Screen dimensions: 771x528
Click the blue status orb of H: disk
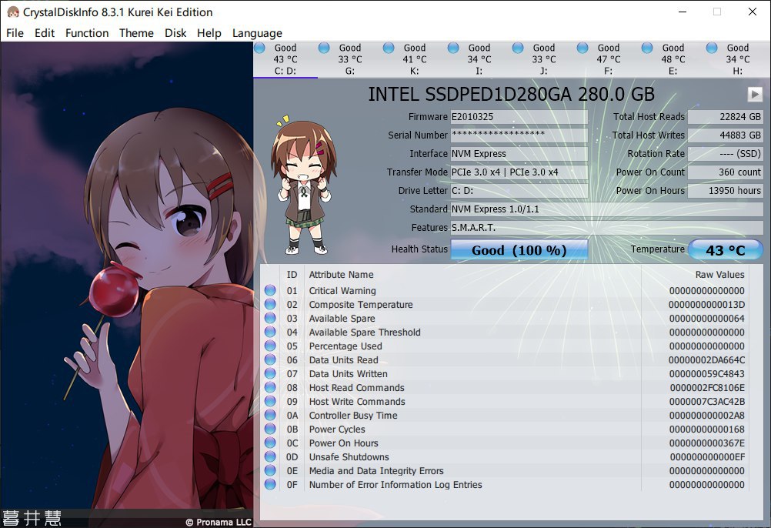click(712, 48)
